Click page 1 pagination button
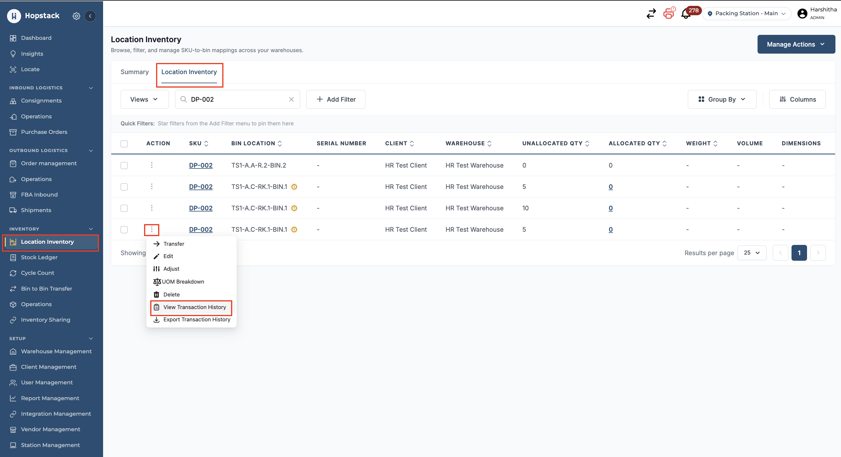Image resolution: width=841 pixels, height=457 pixels. 799,253
